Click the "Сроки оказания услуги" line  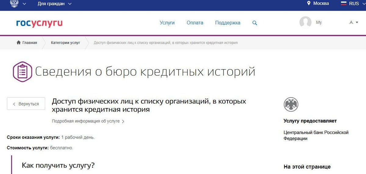click(x=51, y=137)
